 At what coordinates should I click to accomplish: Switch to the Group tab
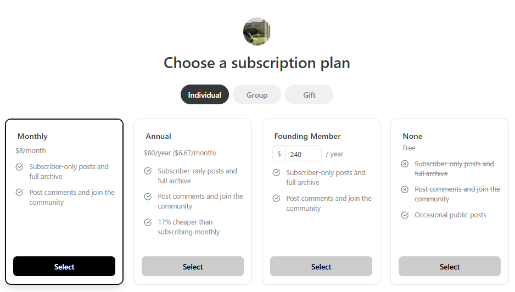[x=257, y=94]
